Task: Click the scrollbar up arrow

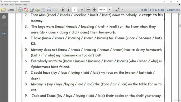Action: coord(180,15)
